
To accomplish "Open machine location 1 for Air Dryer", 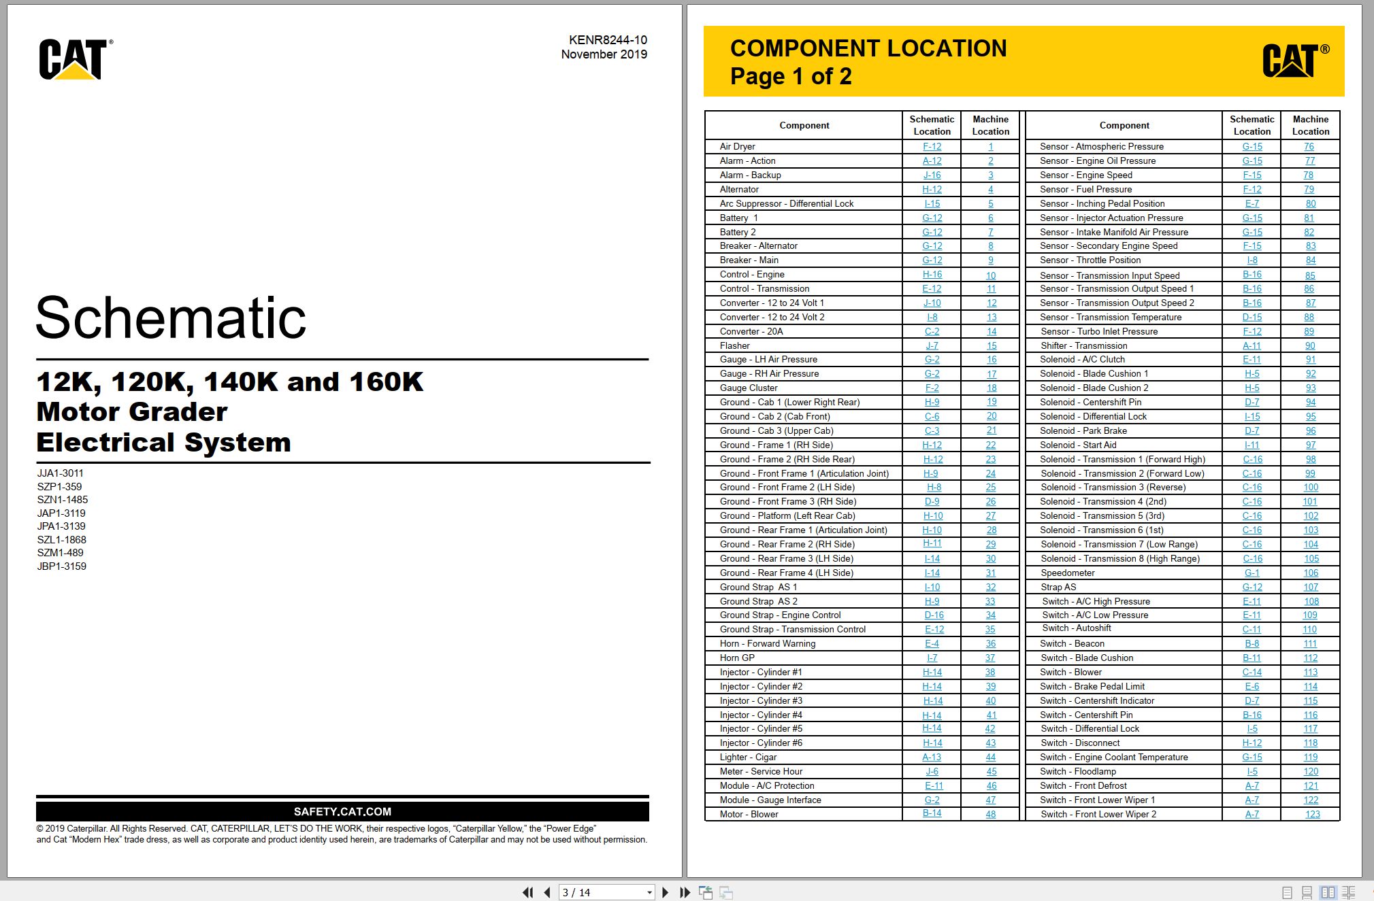I will tap(990, 146).
